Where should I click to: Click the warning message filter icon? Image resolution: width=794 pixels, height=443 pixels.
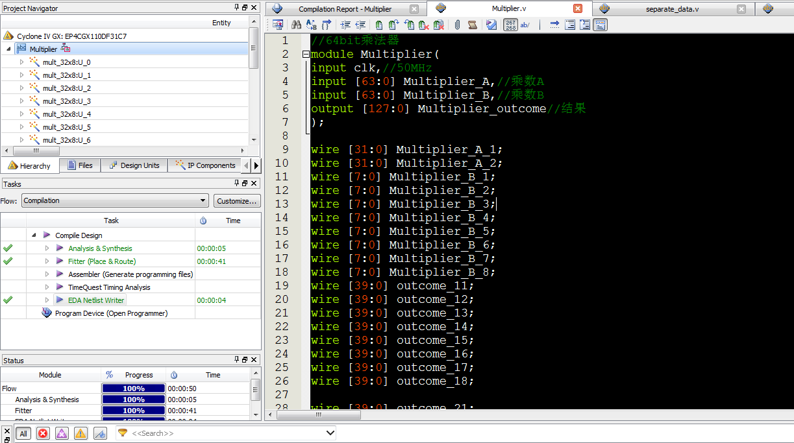point(81,433)
